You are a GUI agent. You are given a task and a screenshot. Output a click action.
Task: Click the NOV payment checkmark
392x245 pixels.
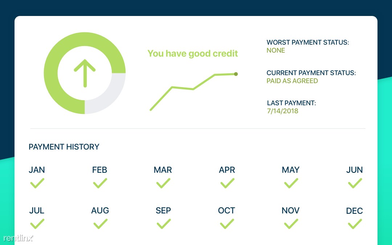[x=291, y=224]
